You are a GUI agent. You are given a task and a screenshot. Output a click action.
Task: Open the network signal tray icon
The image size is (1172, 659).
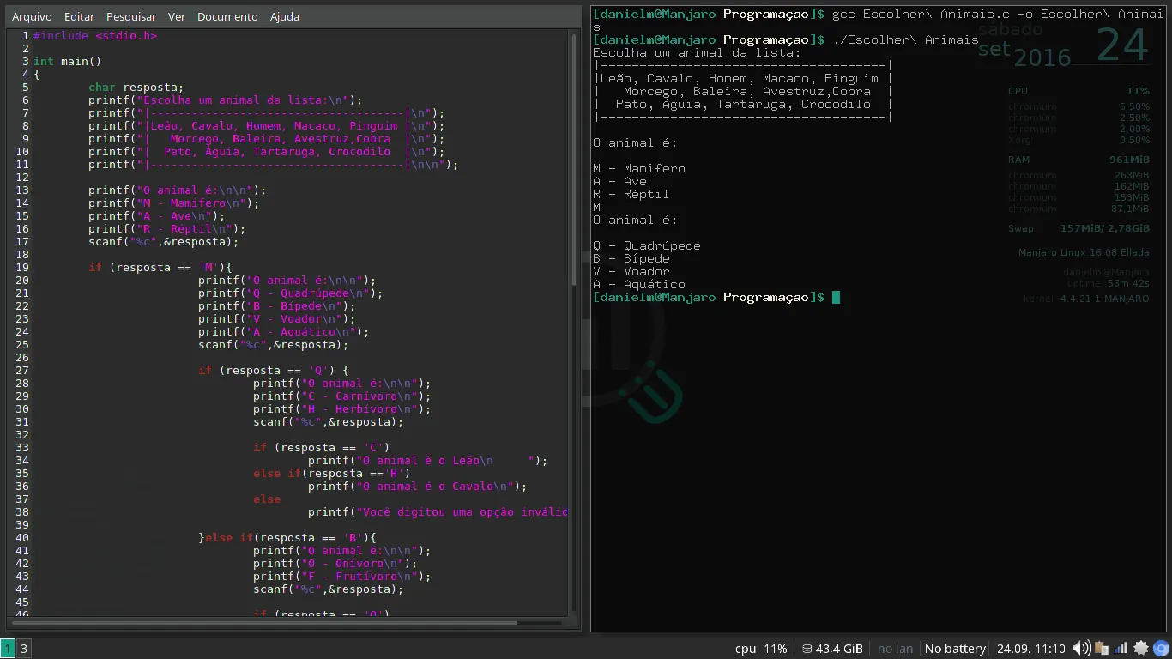[1121, 649]
